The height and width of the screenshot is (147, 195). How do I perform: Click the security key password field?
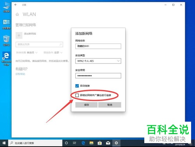pyautogui.click(x=98, y=76)
